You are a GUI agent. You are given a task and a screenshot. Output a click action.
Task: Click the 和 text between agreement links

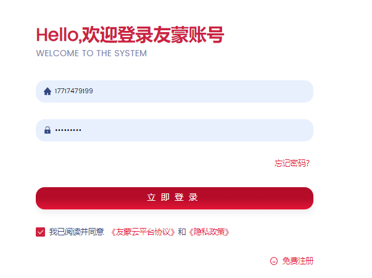click(182, 232)
